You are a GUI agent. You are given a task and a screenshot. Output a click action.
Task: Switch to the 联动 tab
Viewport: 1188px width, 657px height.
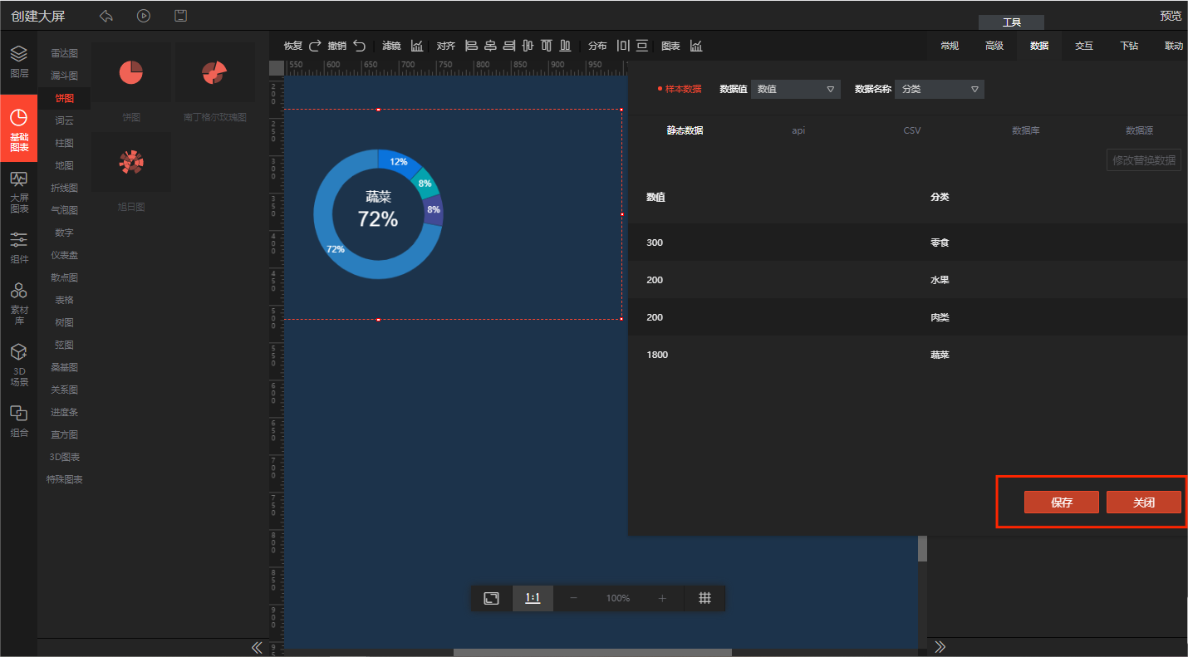[x=1173, y=46]
